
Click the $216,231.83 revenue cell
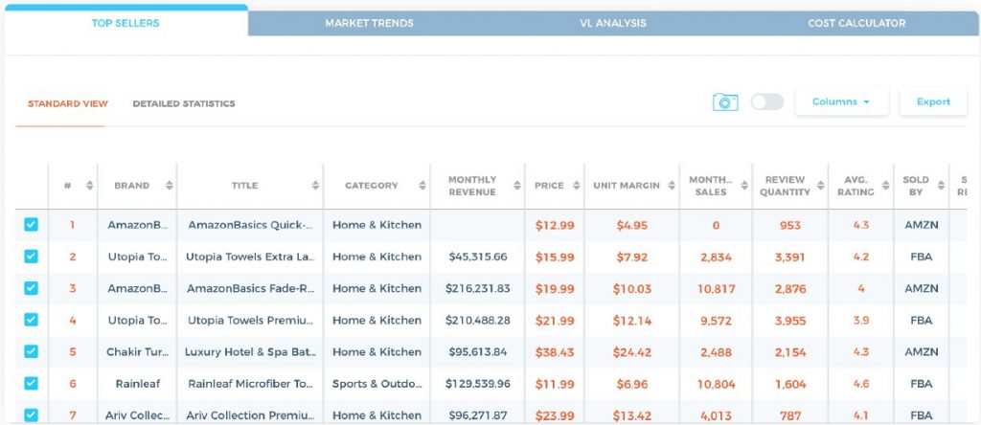(478, 289)
